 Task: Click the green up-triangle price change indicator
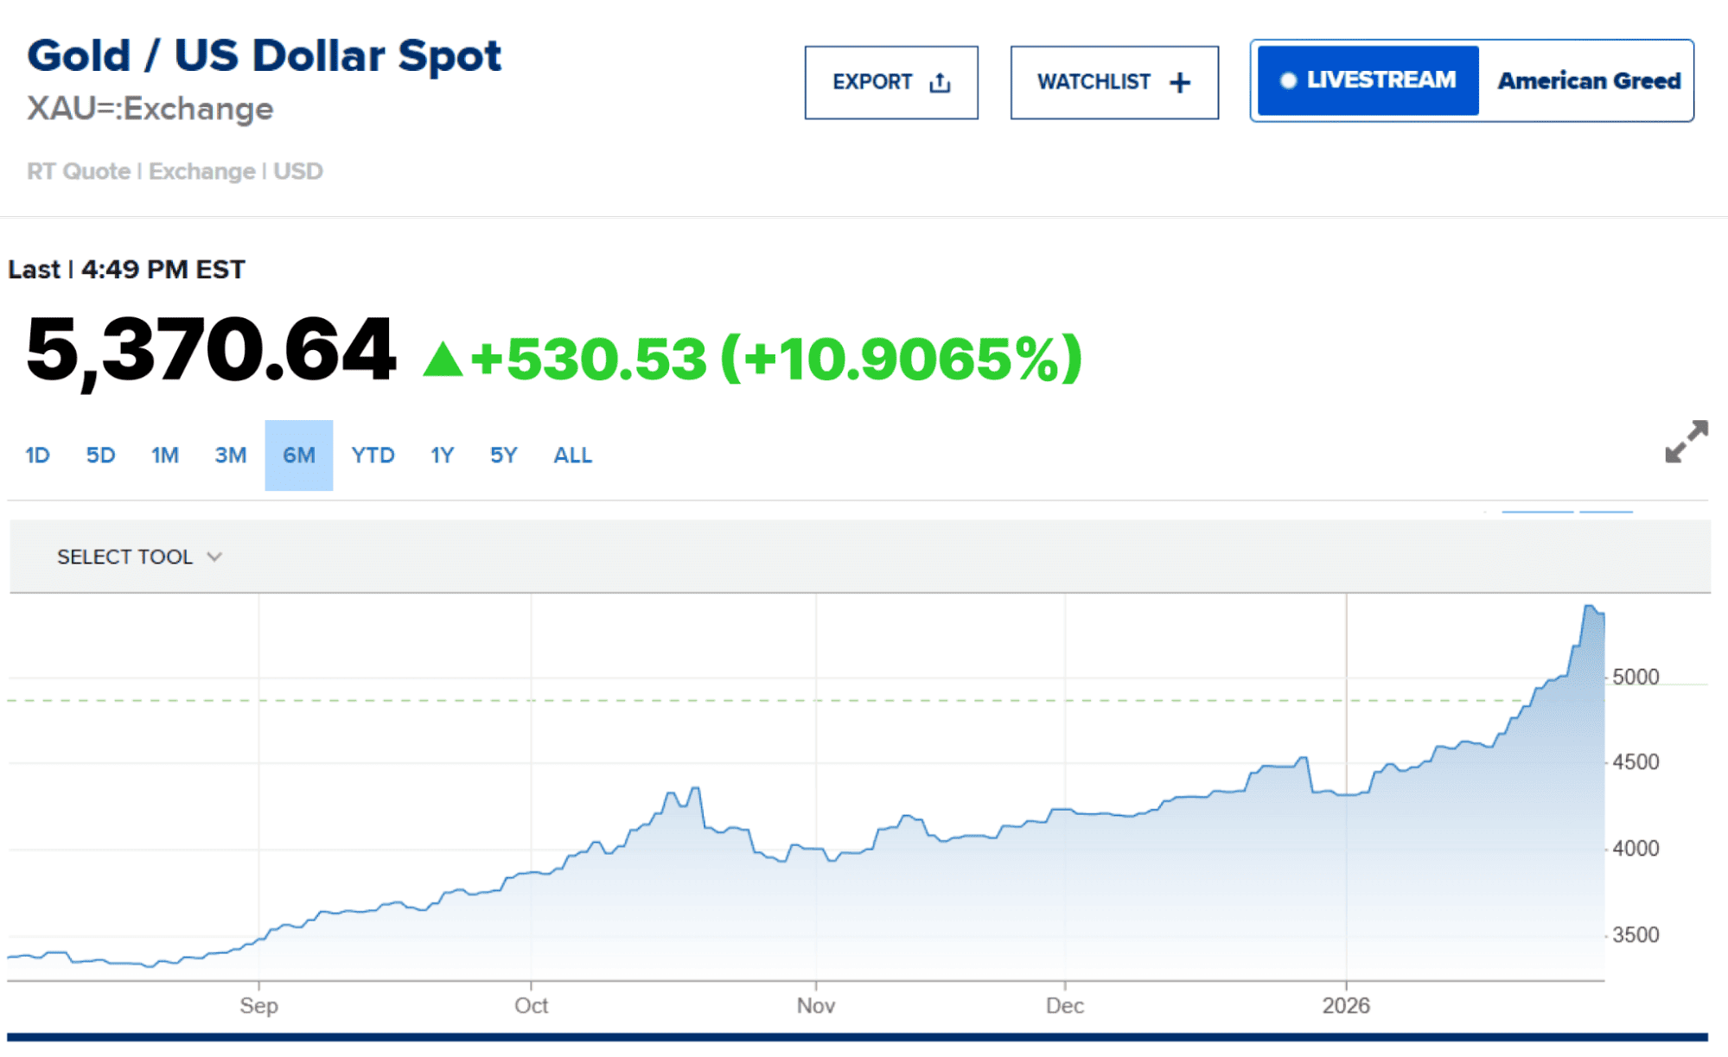443,359
